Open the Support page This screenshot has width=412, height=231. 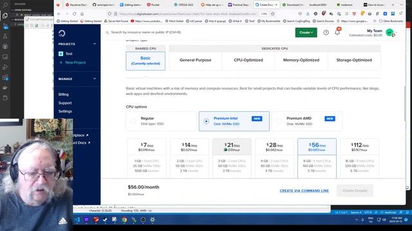point(65,103)
